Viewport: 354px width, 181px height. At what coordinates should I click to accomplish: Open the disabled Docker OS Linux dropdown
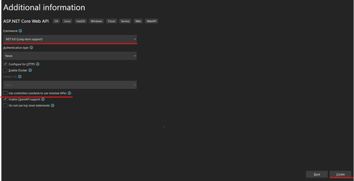[x=70, y=85]
